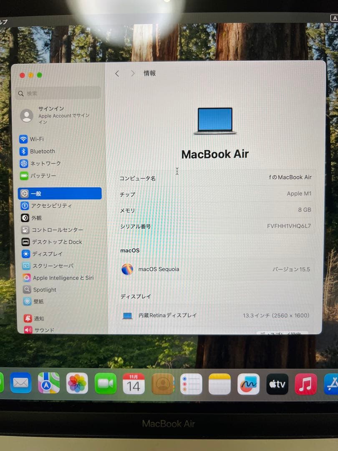
Task: Click the forward navigation chevron
Action: pyautogui.click(x=132, y=73)
